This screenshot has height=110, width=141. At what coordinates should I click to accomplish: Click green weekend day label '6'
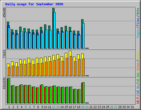click(x=30, y=107)
